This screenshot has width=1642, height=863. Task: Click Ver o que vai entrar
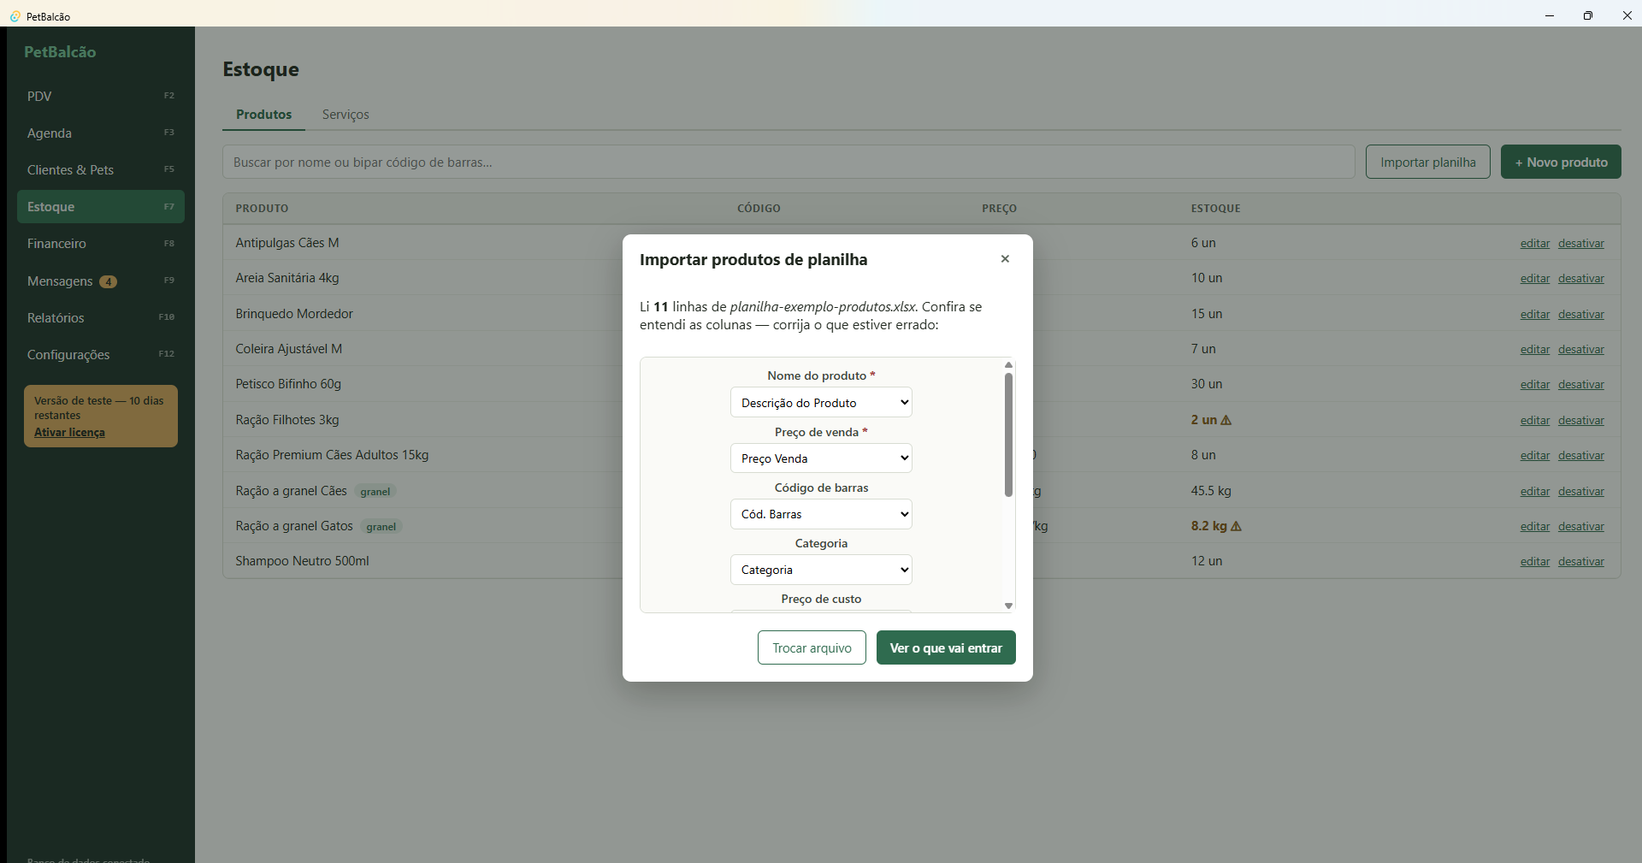click(946, 647)
